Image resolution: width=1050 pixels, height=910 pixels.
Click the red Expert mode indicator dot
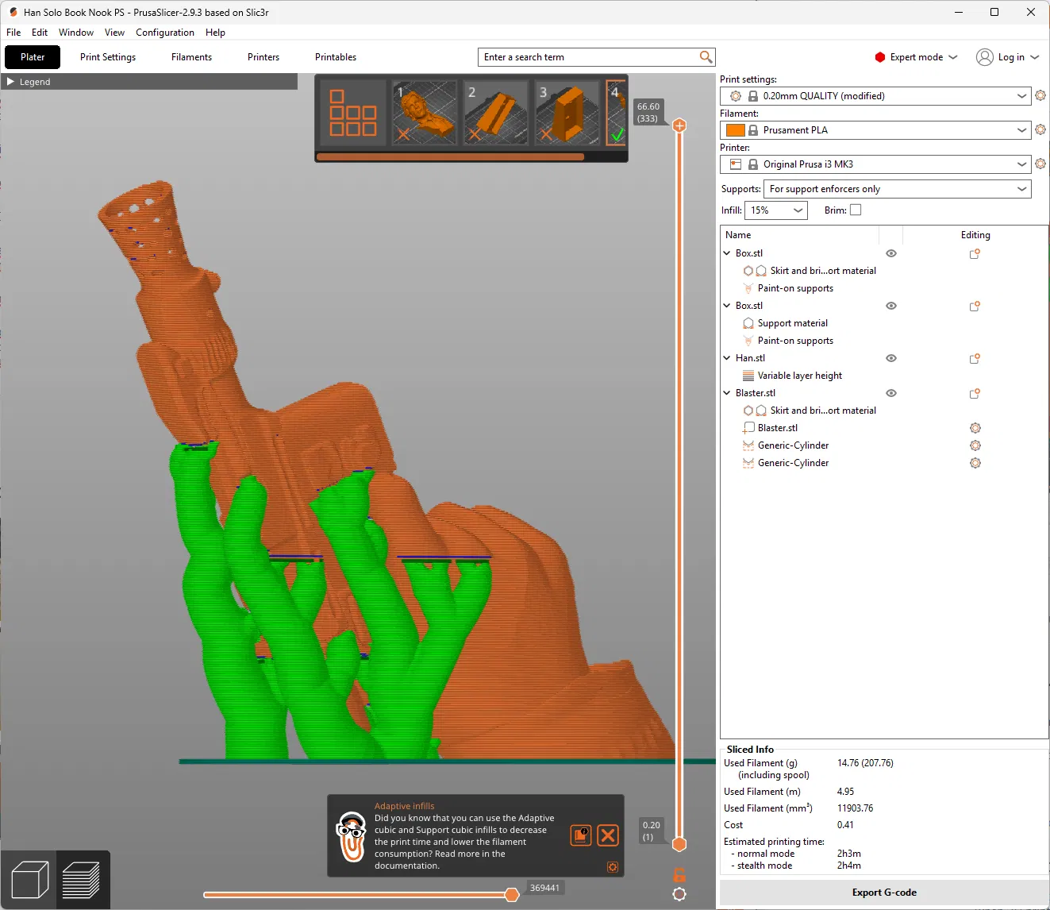point(880,57)
